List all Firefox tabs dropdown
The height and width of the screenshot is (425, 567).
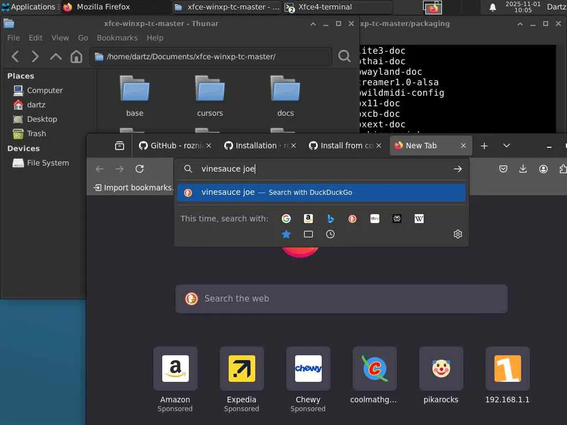[x=507, y=146]
